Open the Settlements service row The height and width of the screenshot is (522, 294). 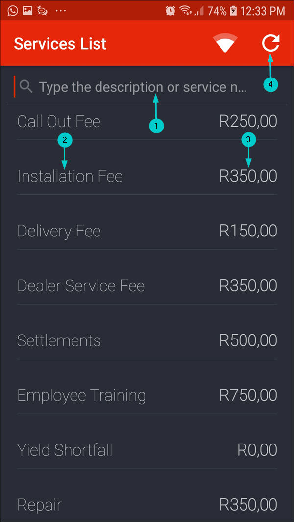tap(59, 340)
